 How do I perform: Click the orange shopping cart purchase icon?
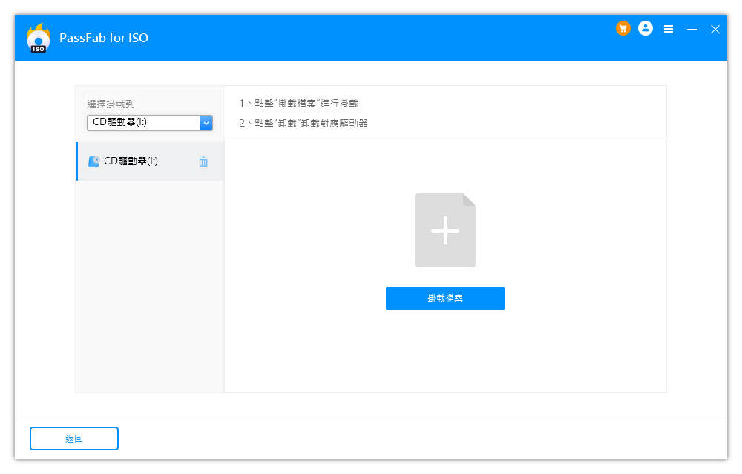(623, 29)
